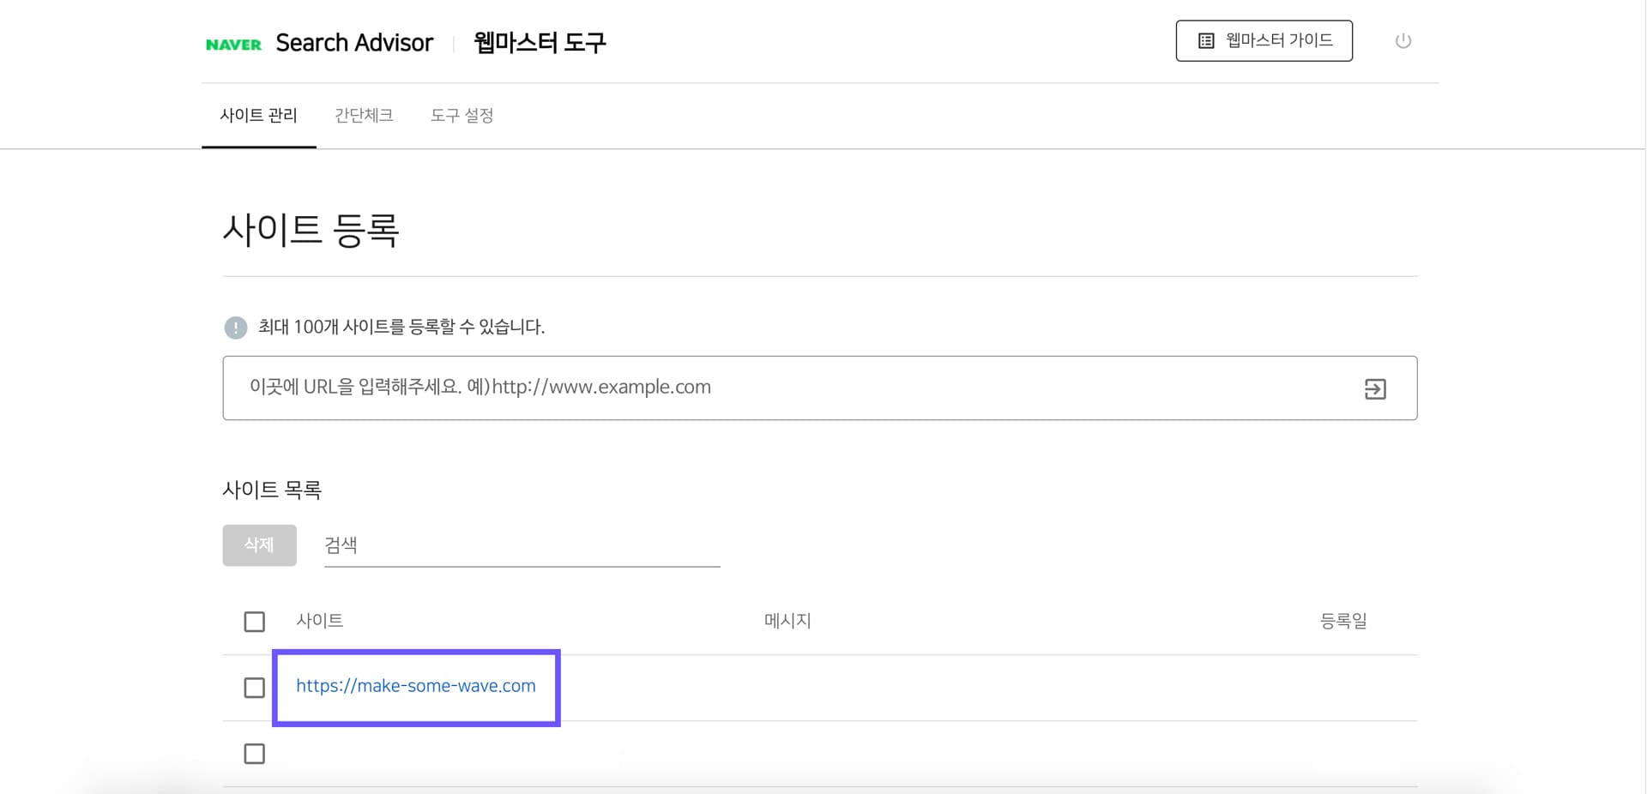The image size is (1647, 794).
Task: Click the info icon beside the site limit notice
Action: (235, 328)
